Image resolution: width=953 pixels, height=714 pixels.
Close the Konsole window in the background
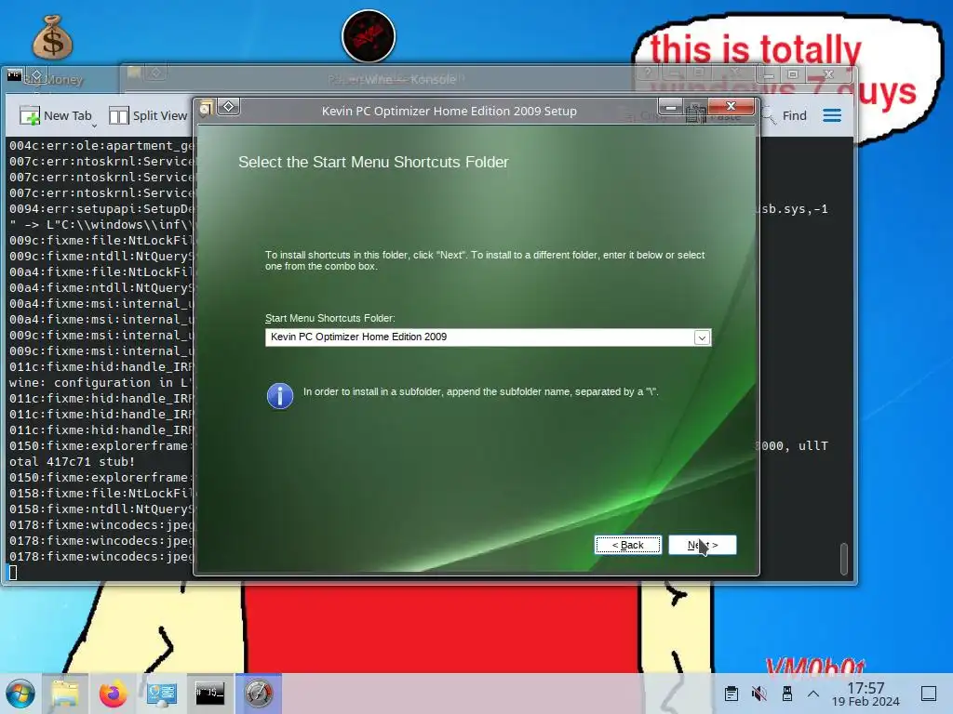pyautogui.click(x=827, y=74)
